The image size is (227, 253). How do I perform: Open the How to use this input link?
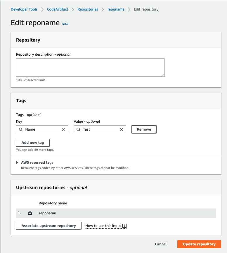click(x=104, y=226)
